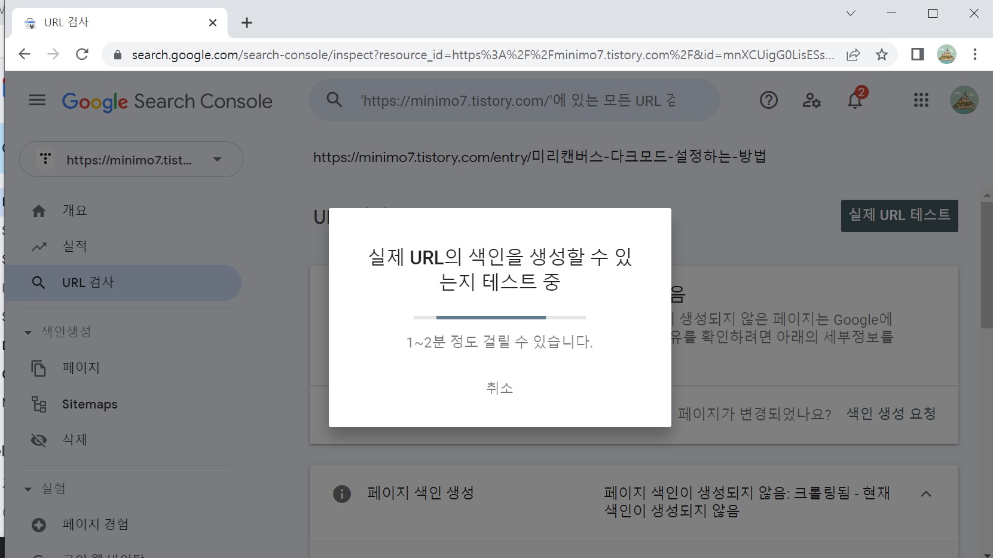Collapse the 색인생성 sidebar section
This screenshot has width=993, height=558.
click(x=28, y=332)
